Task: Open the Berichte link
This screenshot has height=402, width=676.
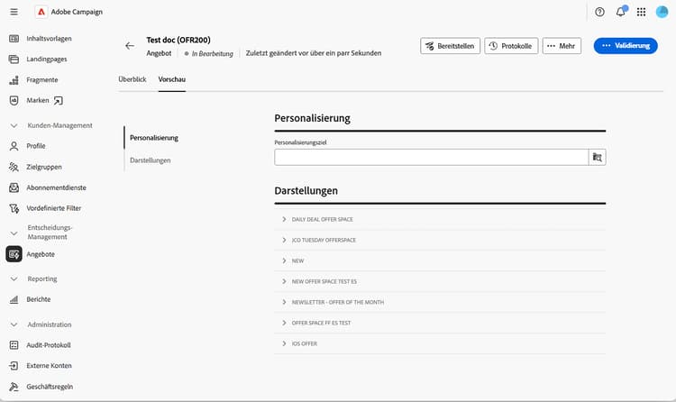Action: 39,299
